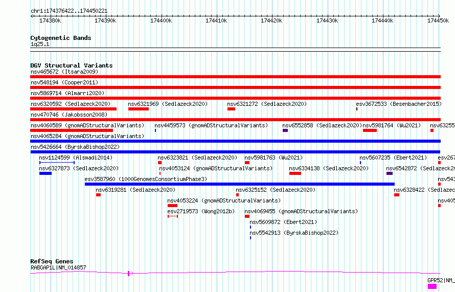
Task: Click the DGV Structural Variants track title
Action: pyautogui.click(x=72, y=65)
